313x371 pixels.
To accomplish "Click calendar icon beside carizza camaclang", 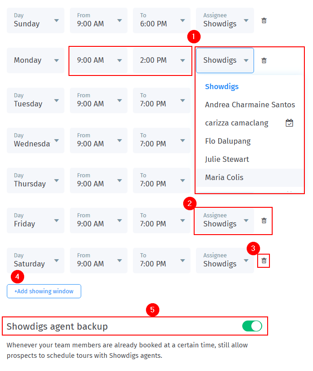I will [x=289, y=123].
